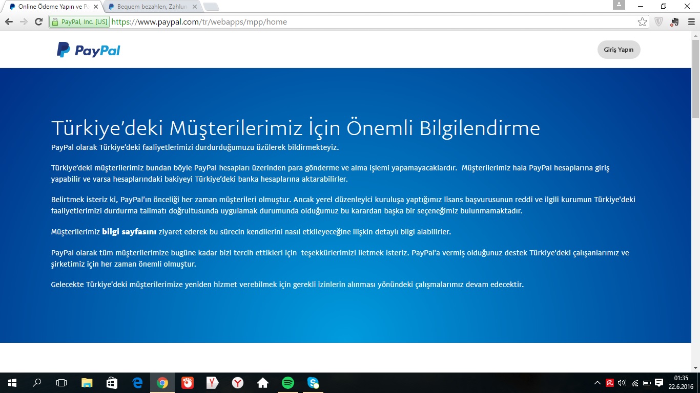Reload the PayPal page

pyautogui.click(x=38, y=22)
